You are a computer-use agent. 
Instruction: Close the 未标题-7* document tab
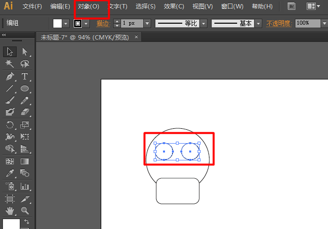coord(136,37)
